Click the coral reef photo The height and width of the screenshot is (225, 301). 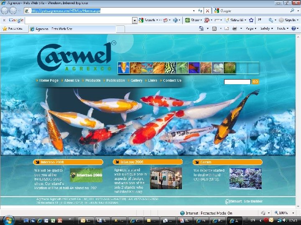pyautogui.click(x=245, y=179)
